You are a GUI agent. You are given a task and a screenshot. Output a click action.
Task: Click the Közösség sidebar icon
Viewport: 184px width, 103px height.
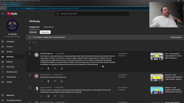coord(3,57)
